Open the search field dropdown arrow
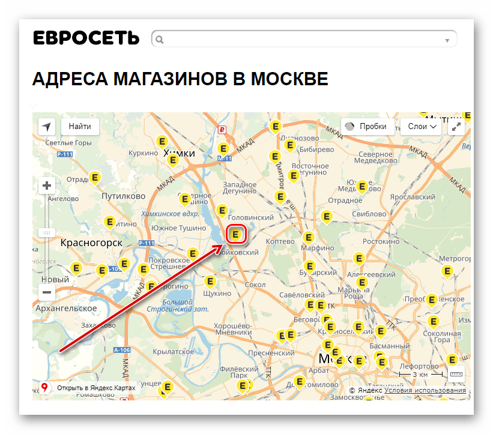 tap(447, 40)
